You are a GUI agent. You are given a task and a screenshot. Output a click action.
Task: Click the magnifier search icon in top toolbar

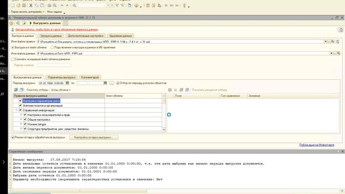(x=74, y=5)
